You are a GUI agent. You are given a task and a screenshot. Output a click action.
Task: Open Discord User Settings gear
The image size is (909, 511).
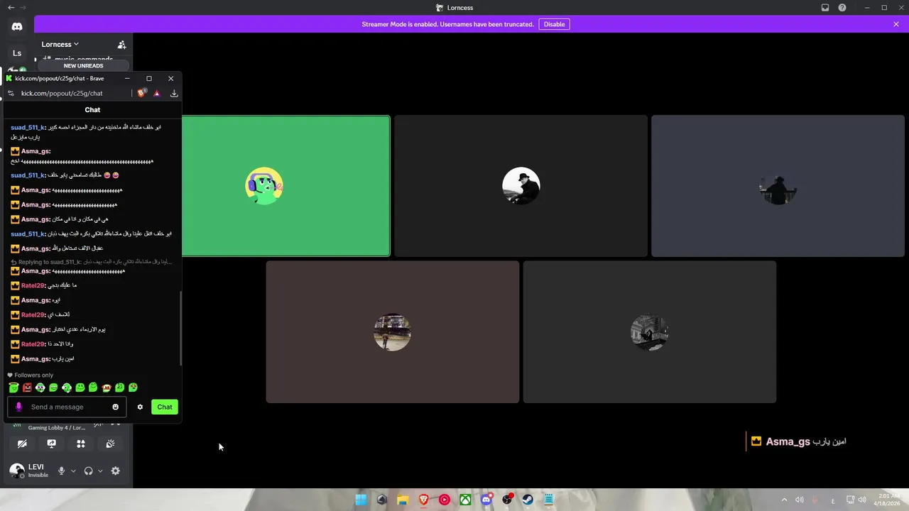point(116,471)
